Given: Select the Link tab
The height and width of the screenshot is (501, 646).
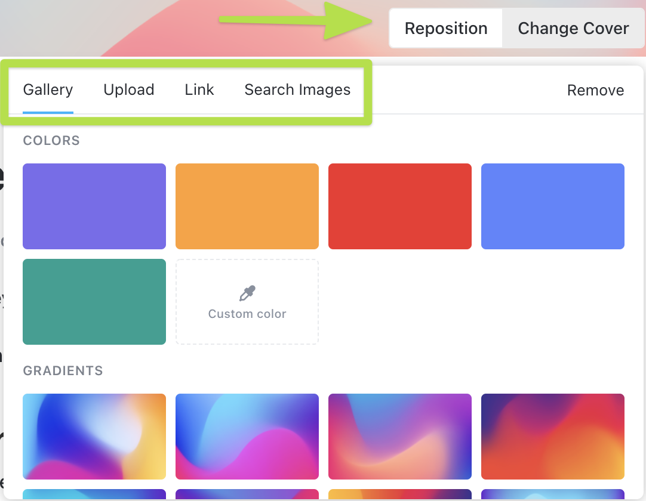Looking at the screenshot, I should [199, 90].
